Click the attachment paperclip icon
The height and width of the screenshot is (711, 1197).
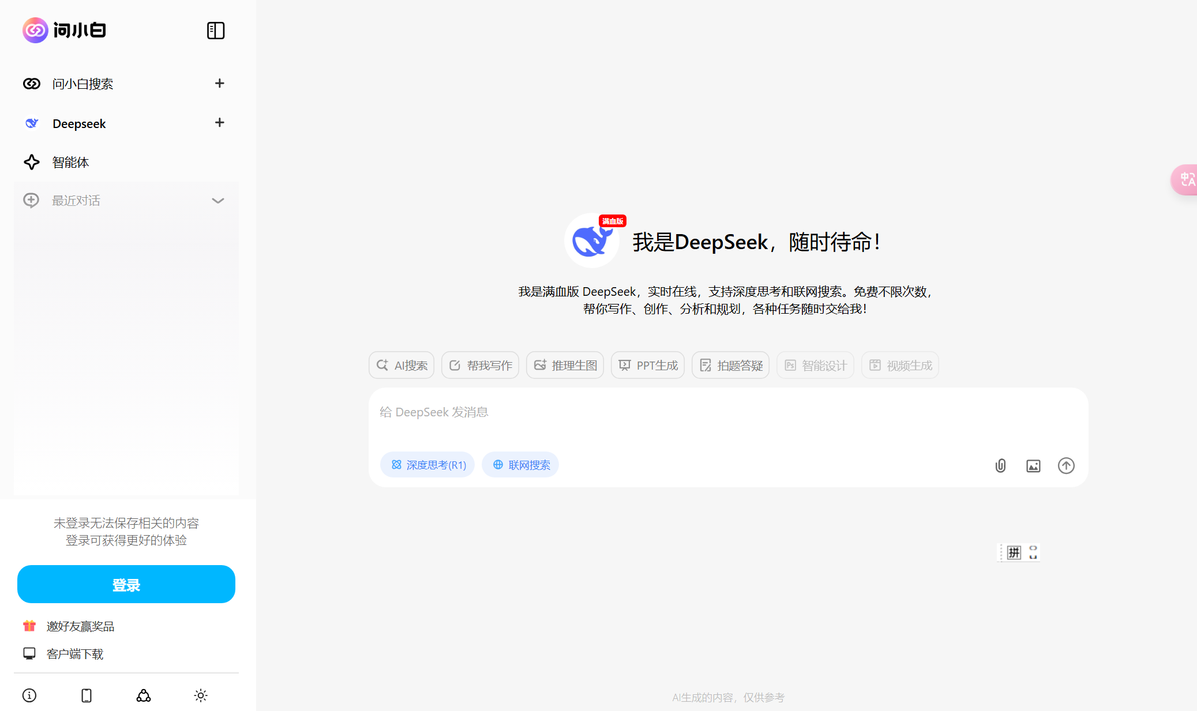click(1000, 465)
